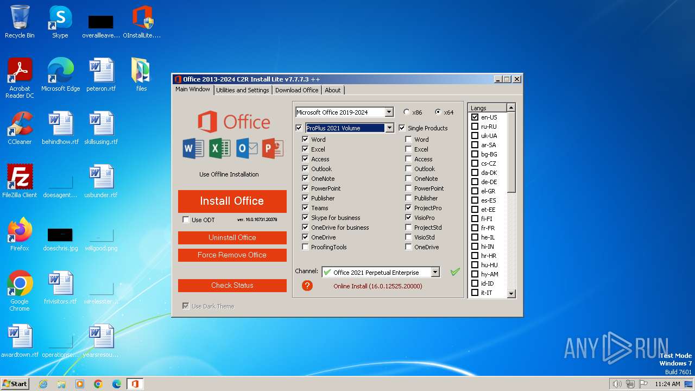Toggle the Single Products checkbox
This screenshot has height=391, width=695.
coord(402,128)
